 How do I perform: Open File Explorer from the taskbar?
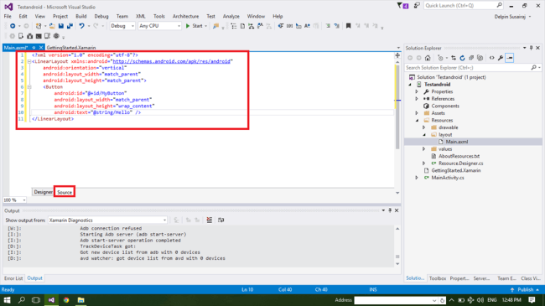(x=81, y=300)
